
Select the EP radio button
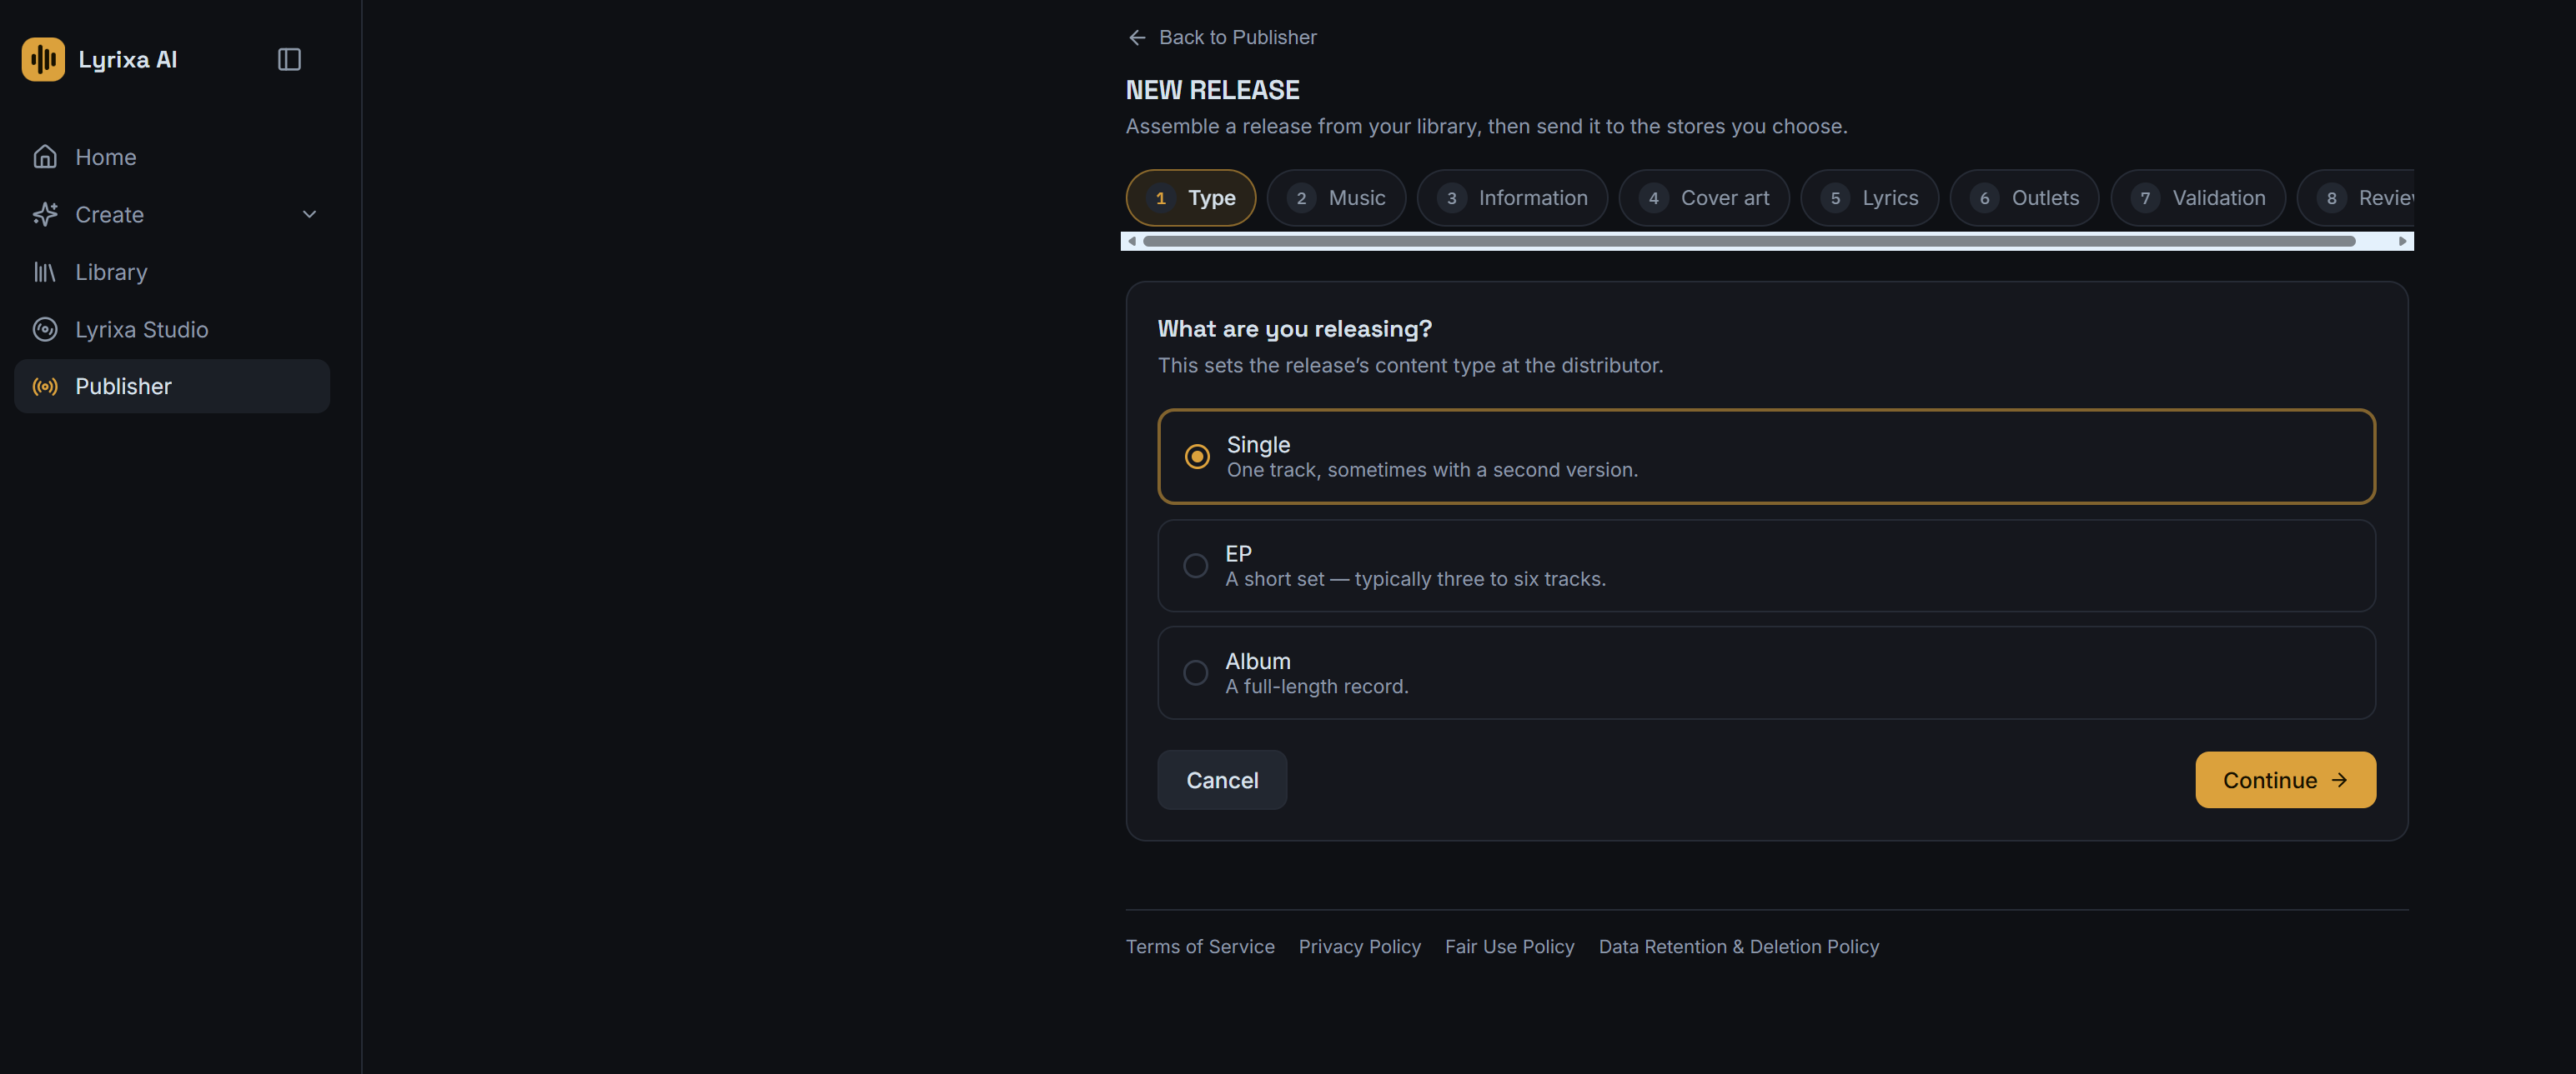(1195, 566)
